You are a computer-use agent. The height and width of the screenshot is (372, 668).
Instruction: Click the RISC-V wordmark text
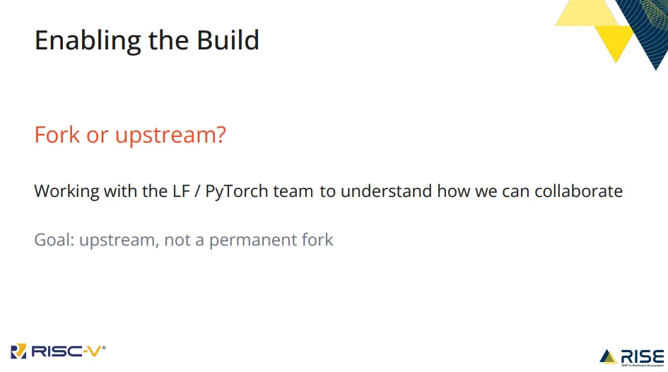tap(66, 352)
